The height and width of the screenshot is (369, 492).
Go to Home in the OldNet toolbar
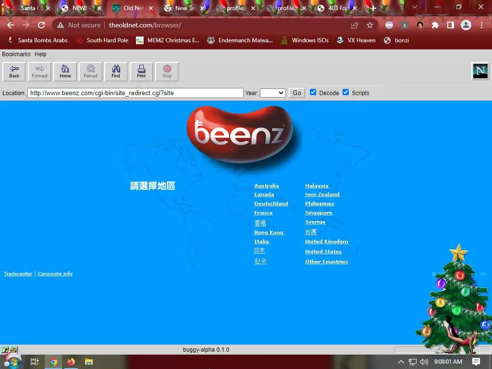click(x=65, y=72)
